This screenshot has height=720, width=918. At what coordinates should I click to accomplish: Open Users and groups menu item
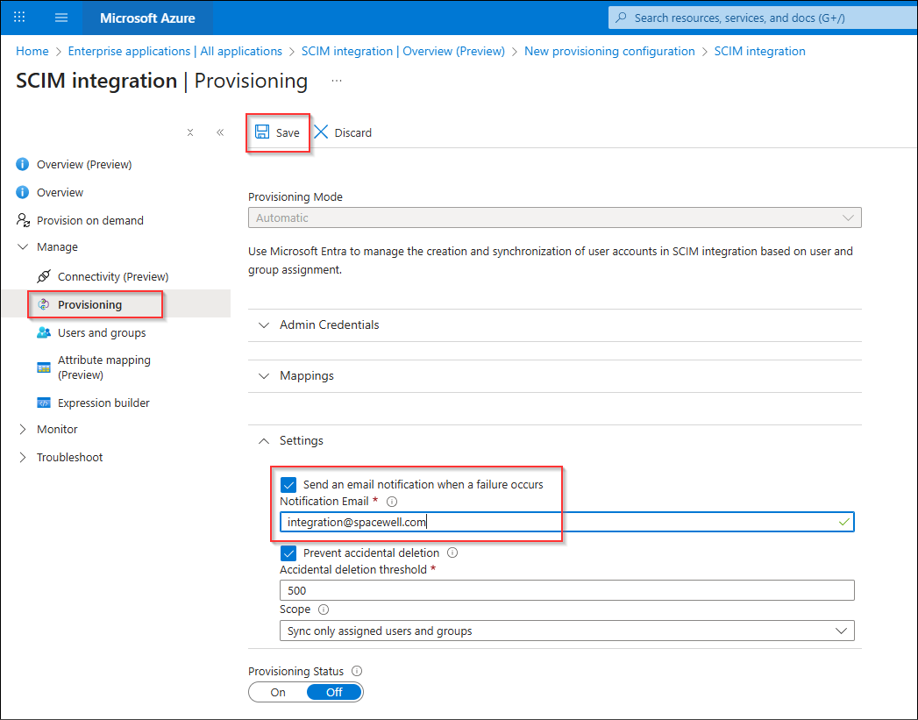coord(102,333)
